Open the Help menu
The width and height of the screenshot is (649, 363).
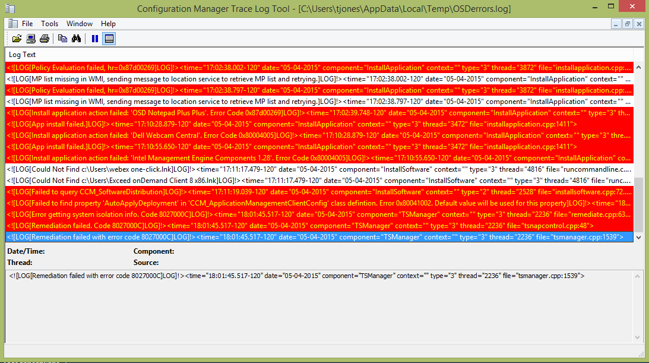click(x=108, y=24)
